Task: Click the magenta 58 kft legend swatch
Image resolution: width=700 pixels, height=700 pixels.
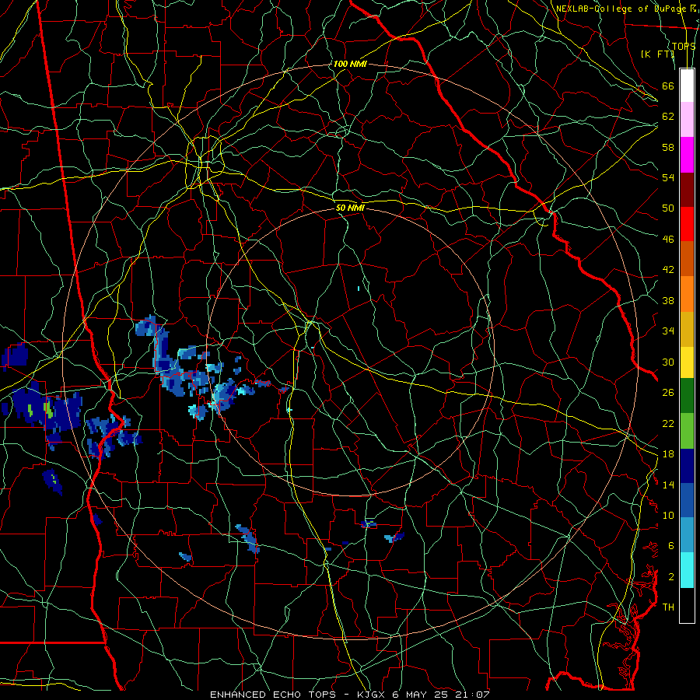Action: [x=687, y=155]
